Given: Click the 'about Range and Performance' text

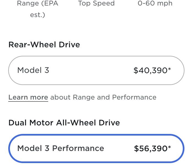Looking at the screenshot, I should pyautogui.click(x=103, y=97).
